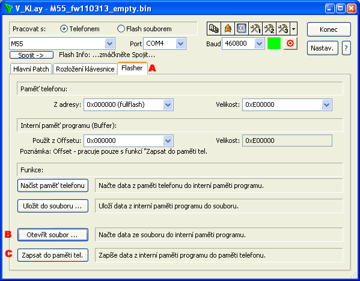This screenshot has width=360, height=281.
Task: Click the Načíst paměť telefonu button
Action: [53, 186]
